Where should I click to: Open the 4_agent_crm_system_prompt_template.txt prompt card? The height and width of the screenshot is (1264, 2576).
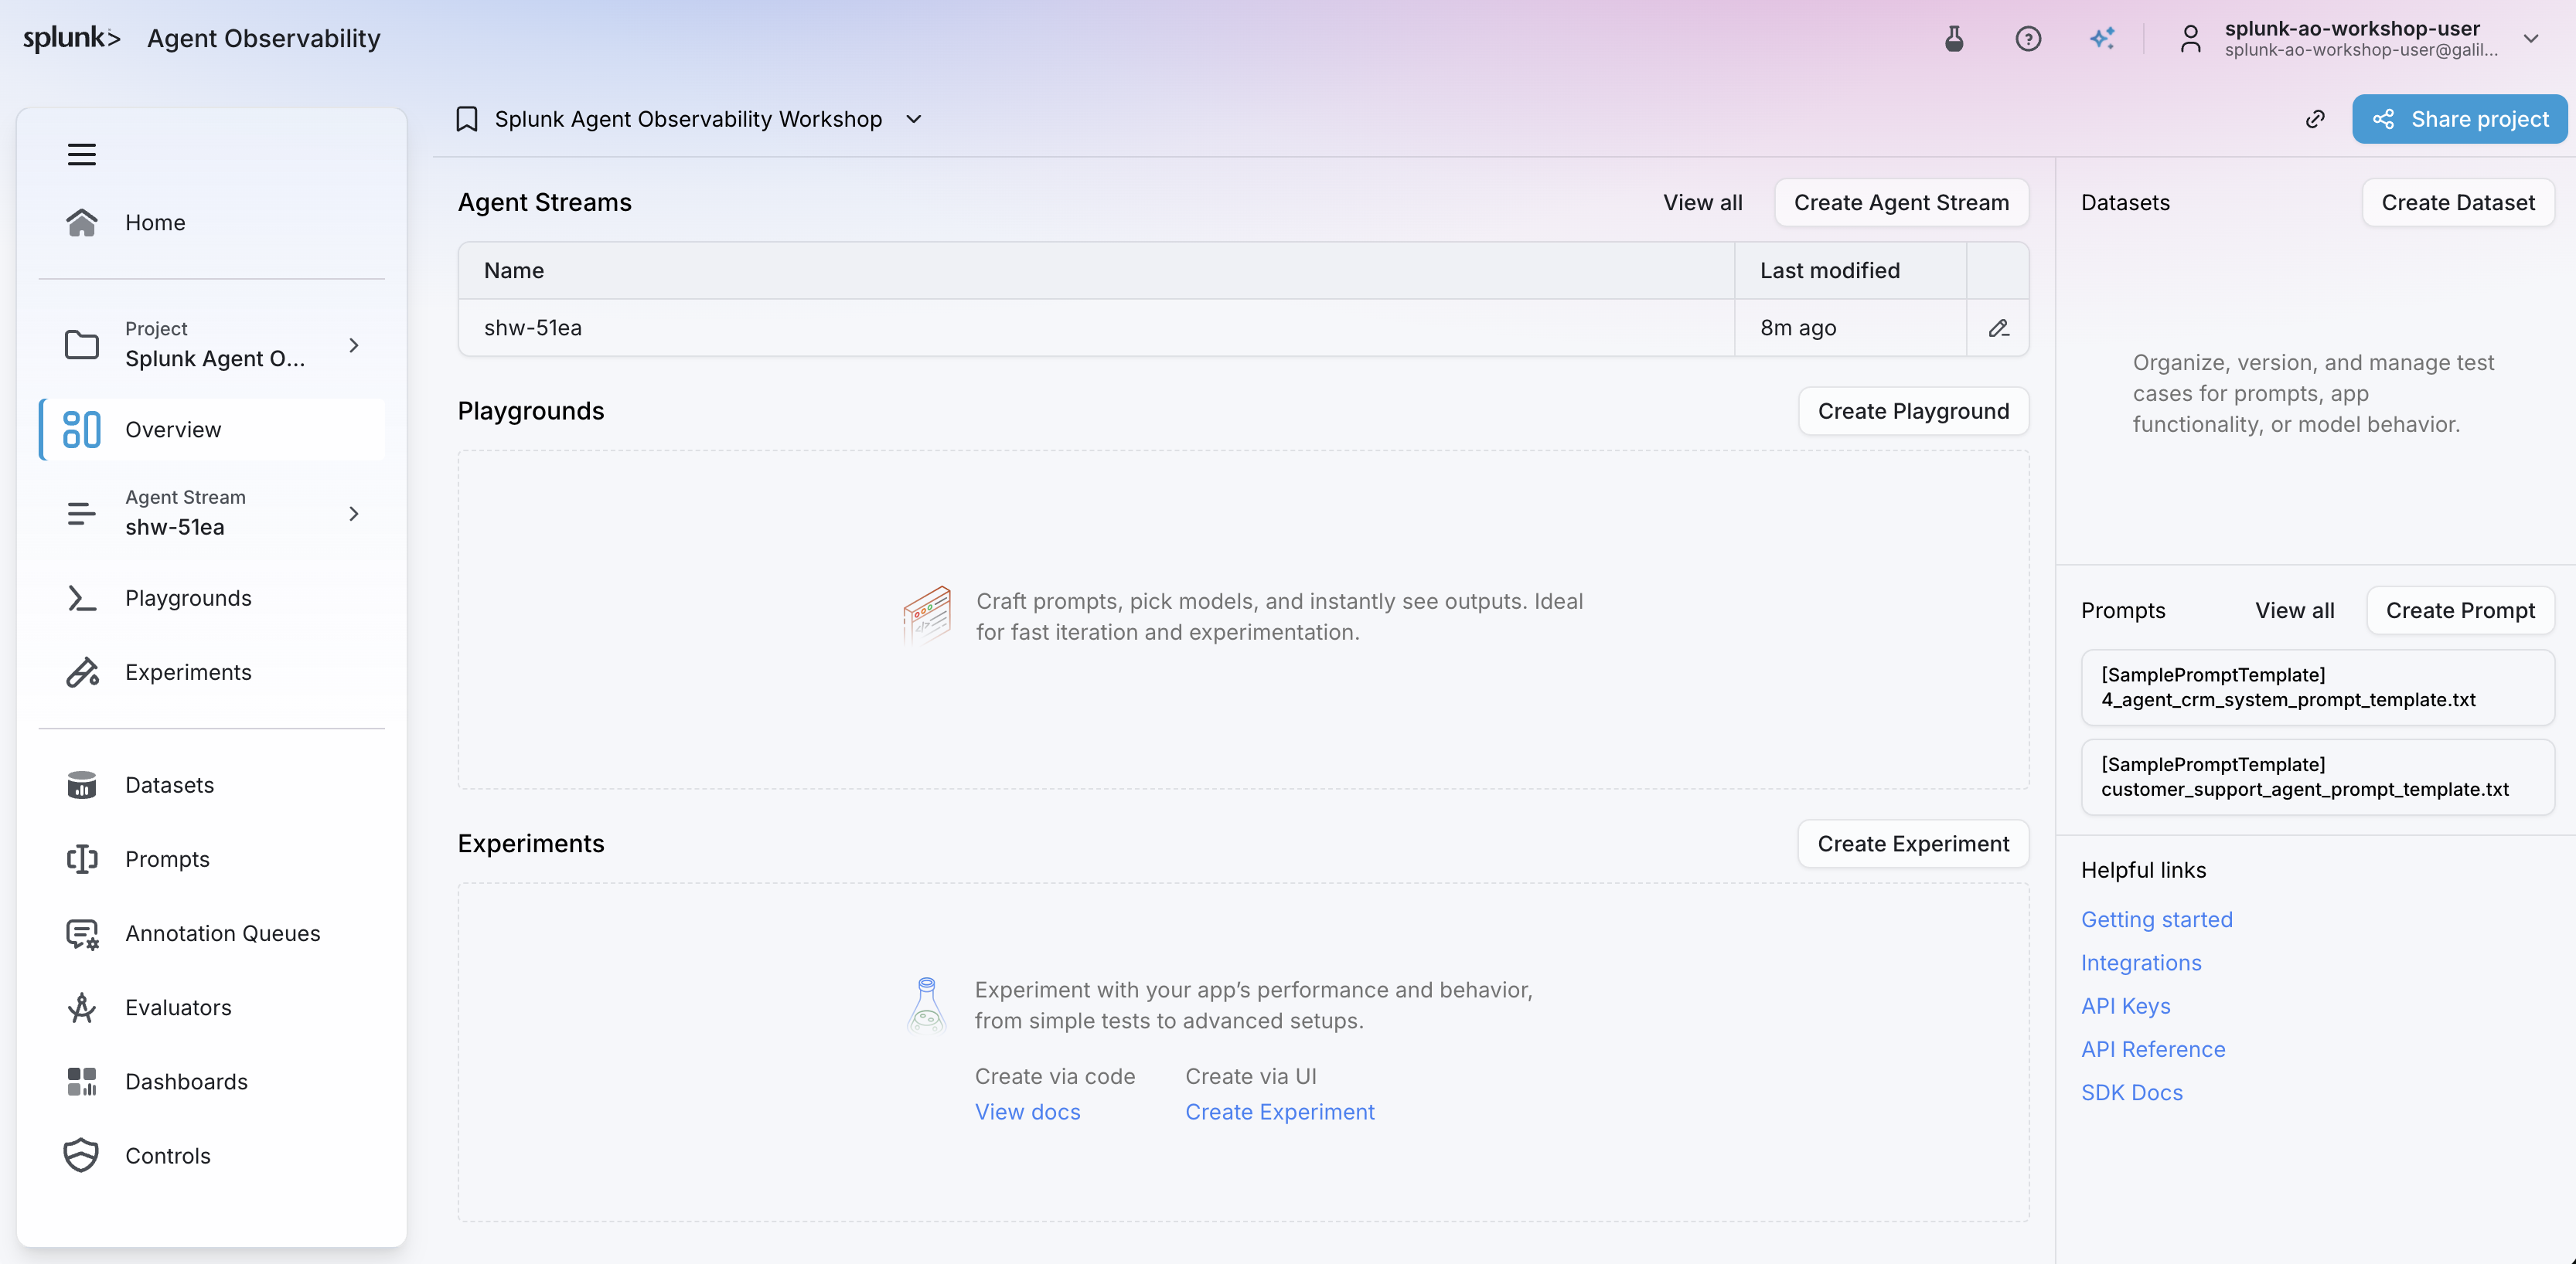2317,688
